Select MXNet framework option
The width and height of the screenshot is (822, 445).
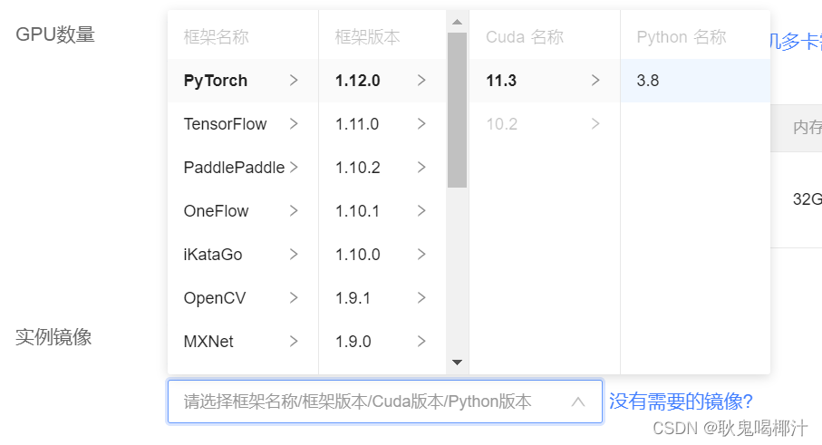(243, 341)
